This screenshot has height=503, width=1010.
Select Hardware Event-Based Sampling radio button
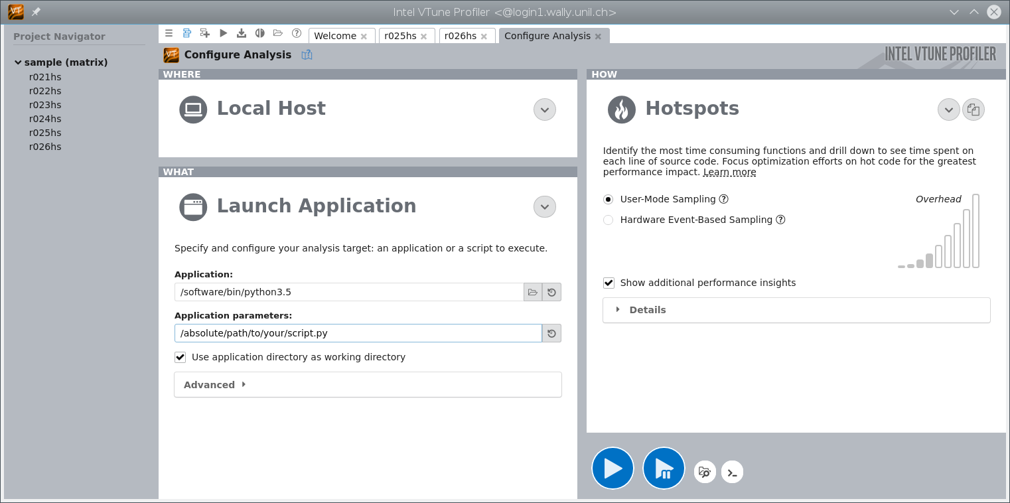608,220
